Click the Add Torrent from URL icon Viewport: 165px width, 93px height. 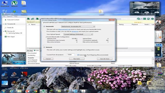(x=32, y=19)
